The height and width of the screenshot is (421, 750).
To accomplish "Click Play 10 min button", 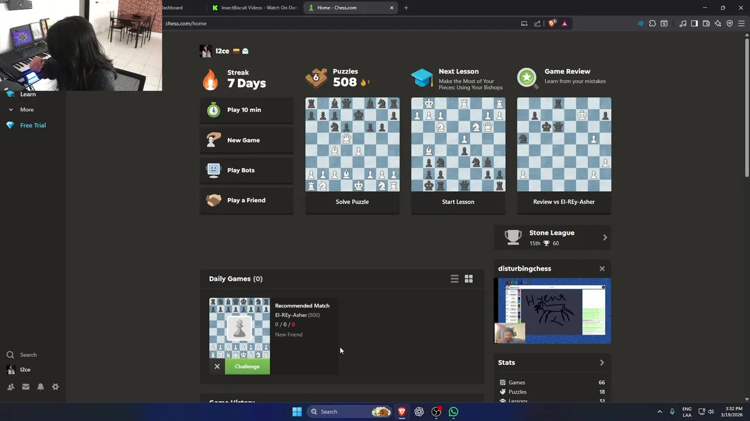I will [x=247, y=110].
